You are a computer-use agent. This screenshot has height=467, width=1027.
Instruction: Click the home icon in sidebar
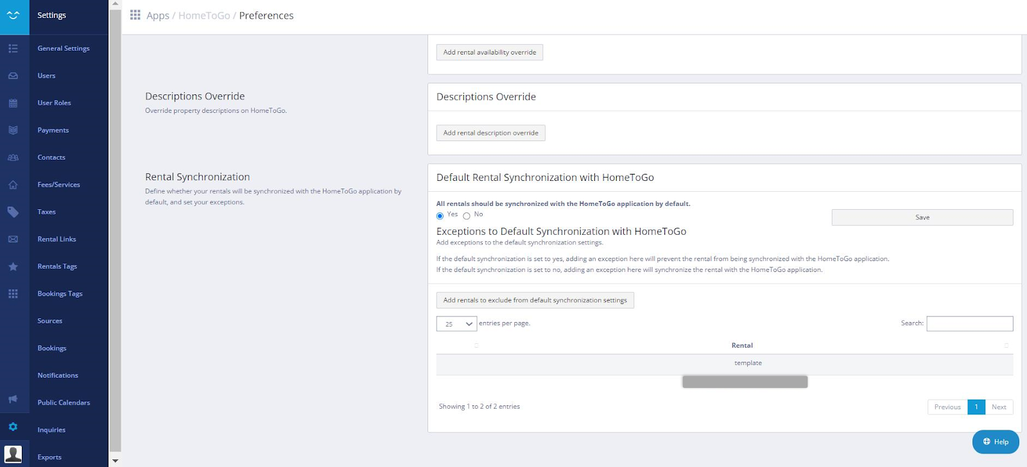(13, 185)
